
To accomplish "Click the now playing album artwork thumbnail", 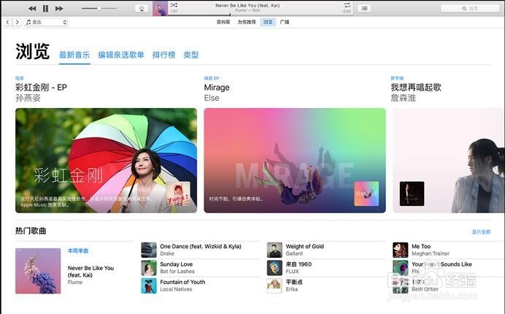I will (160, 8).
